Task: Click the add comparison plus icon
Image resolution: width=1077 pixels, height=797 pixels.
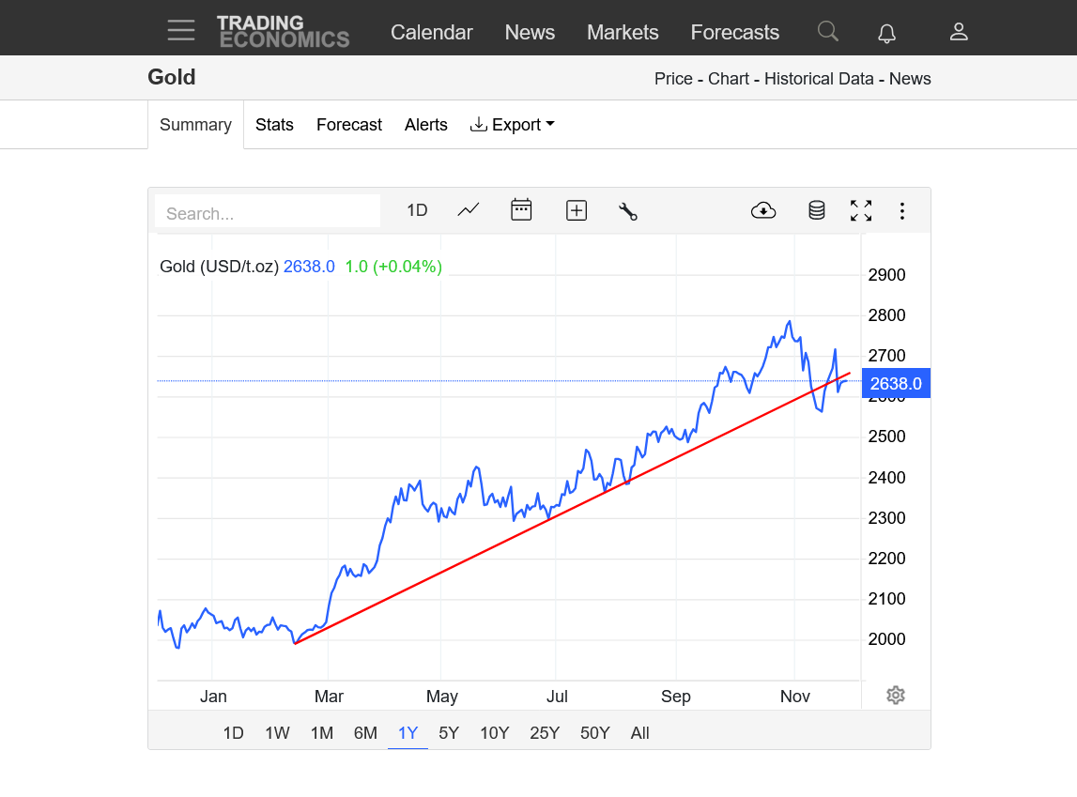Action: (x=577, y=210)
